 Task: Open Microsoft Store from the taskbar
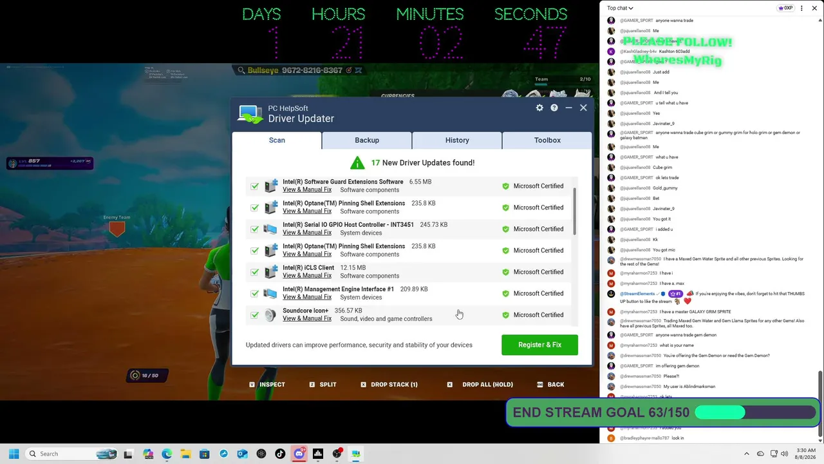205,454
